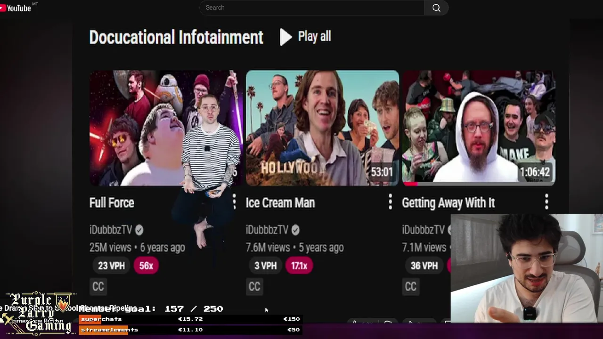Open the Full Force video thumbnail

[x=166, y=128]
